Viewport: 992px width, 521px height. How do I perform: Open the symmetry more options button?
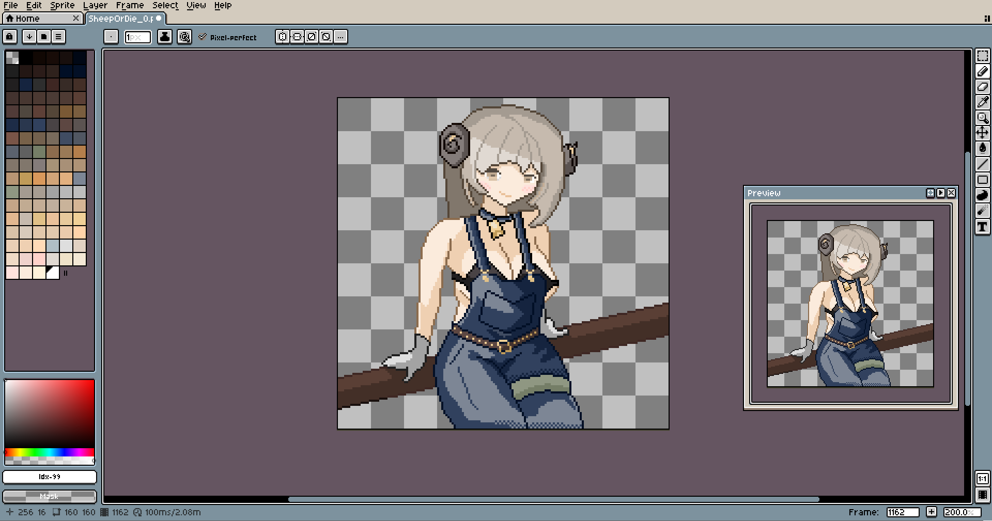pyautogui.click(x=340, y=37)
